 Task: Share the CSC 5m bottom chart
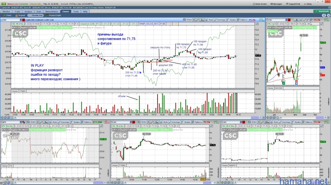click(x=142, y=122)
